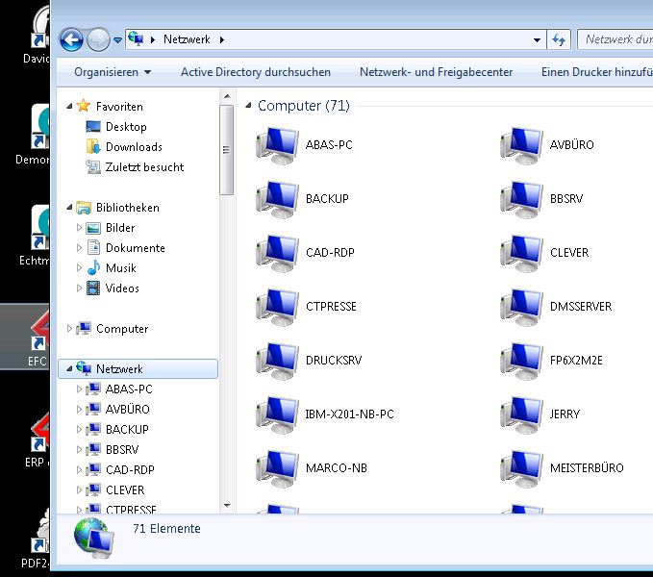Screen dimensions: 653x577
Task: Select Netzwerk in the navigation pane
Action: click(119, 369)
